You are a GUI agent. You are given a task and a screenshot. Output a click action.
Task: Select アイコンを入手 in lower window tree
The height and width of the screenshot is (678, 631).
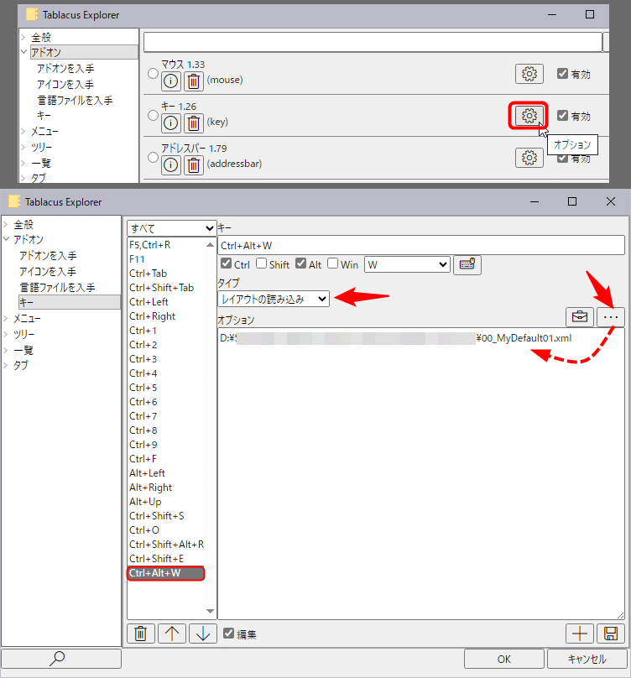(48, 272)
